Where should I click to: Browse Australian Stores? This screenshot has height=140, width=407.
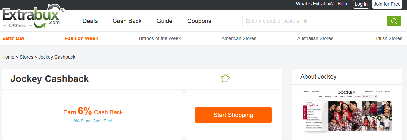[315, 38]
